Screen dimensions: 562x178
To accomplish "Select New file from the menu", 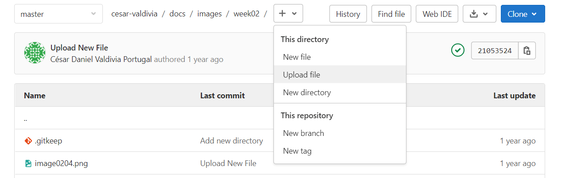I will click(297, 57).
